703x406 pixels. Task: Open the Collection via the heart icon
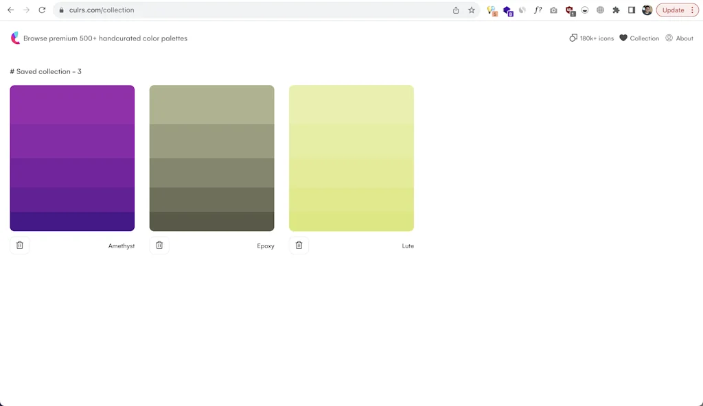pyautogui.click(x=623, y=38)
